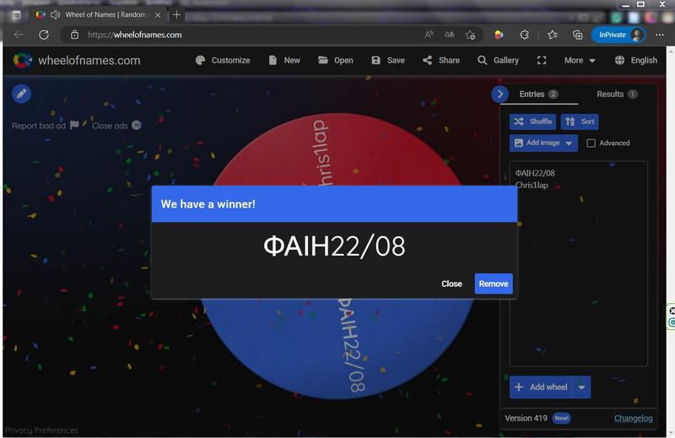
Task: Collapse the entries side panel arrow
Action: tap(499, 94)
